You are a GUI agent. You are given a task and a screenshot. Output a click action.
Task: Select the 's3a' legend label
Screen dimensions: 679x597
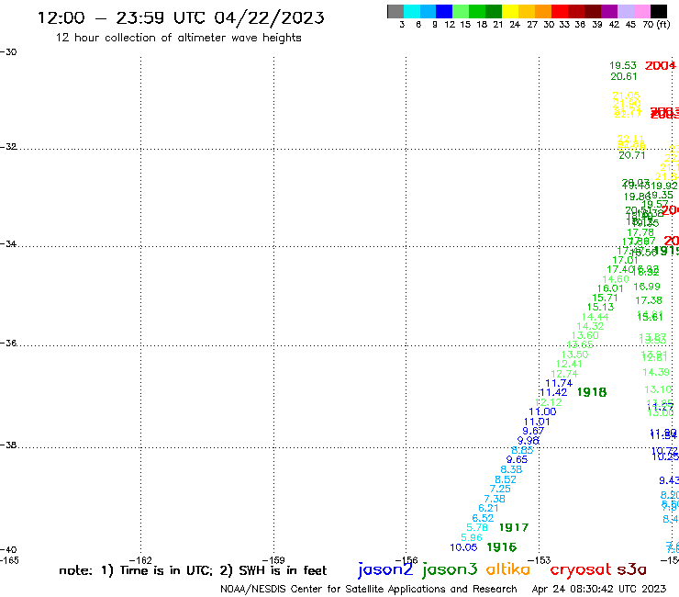point(631,569)
